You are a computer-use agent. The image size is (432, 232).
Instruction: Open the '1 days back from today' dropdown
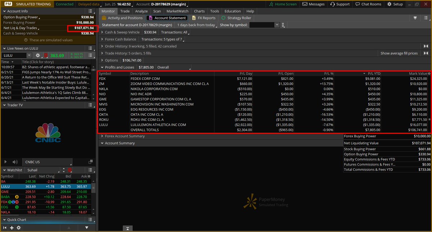(197, 25)
